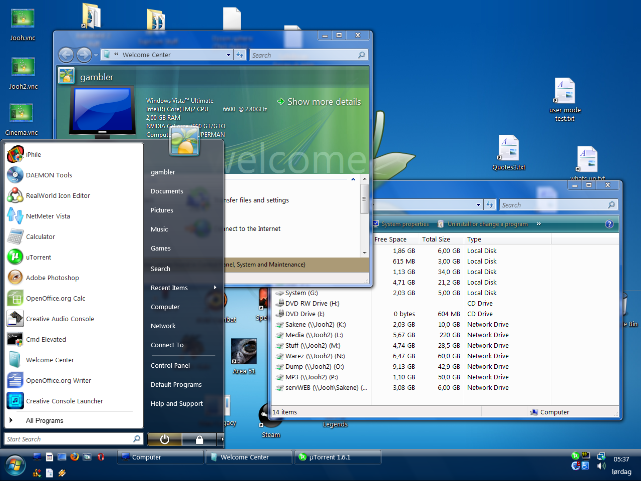641x481 pixels.
Task: Click the taskbar clock showing 05:37
Action: tap(621, 459)
